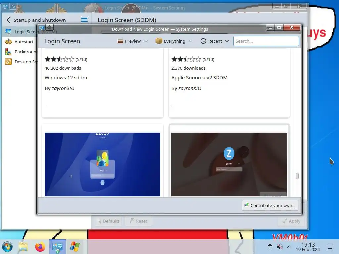
Task: Click author zayronXIO under Apple Sonoma v2
Action: (x=190, y=88)
